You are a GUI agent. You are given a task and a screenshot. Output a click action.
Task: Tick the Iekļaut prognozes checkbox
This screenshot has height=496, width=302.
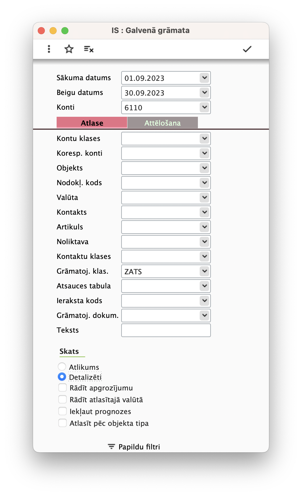(x=63, y=411)
